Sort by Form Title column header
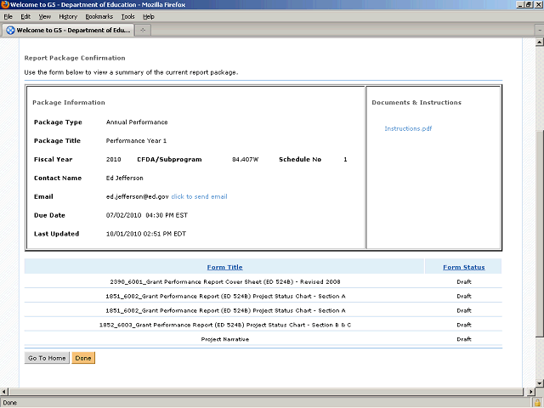 coord(224,267)
